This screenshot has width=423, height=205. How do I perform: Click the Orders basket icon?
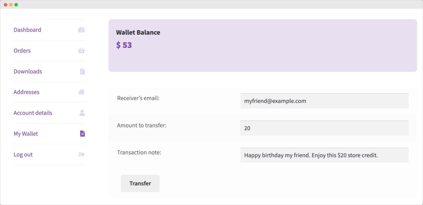(x=81, y=51)
